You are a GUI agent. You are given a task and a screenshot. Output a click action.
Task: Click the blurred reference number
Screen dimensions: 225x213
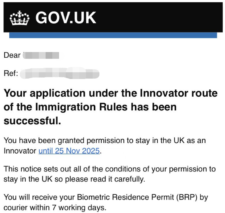(x=59, y=73)
